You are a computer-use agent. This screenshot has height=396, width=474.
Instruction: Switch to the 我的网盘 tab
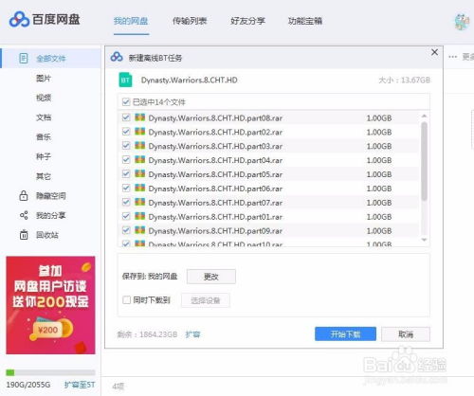click(131, 21)
